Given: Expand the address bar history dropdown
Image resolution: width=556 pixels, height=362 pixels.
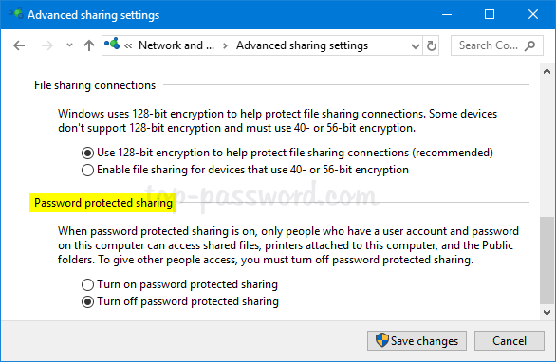Looking at the screenshot, I should click(x=416, y=46).
